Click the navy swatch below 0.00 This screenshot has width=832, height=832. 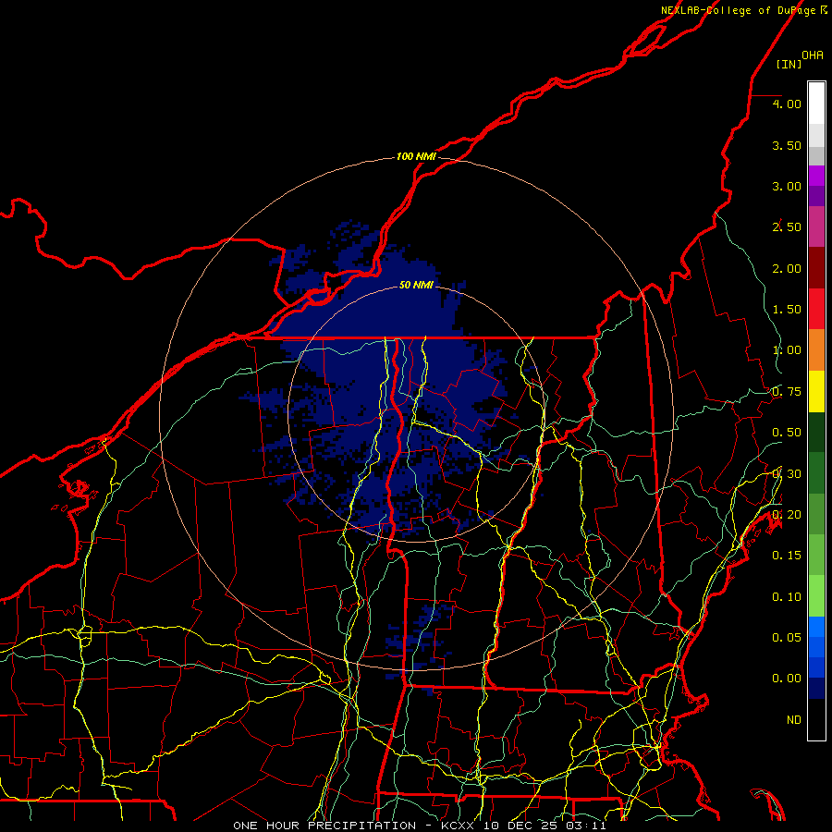tap(816, 688)
